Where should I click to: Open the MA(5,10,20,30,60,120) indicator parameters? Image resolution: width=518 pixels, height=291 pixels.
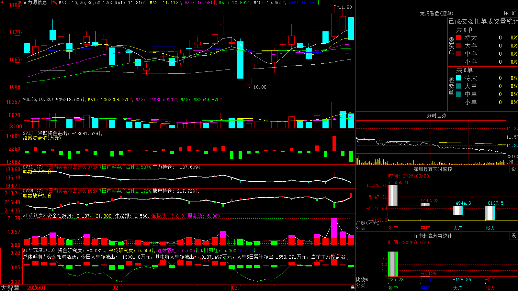[x=85, y=3]
